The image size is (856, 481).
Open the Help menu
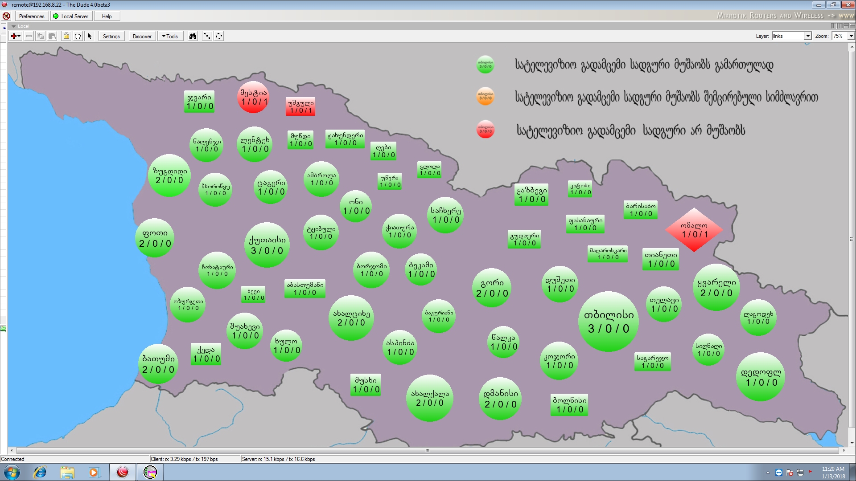[107, 16]
